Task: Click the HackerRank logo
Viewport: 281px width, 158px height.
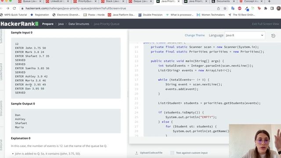Action: pos(19,24)
